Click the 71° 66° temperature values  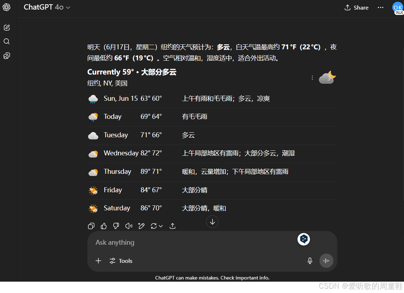tap(151, 135)
